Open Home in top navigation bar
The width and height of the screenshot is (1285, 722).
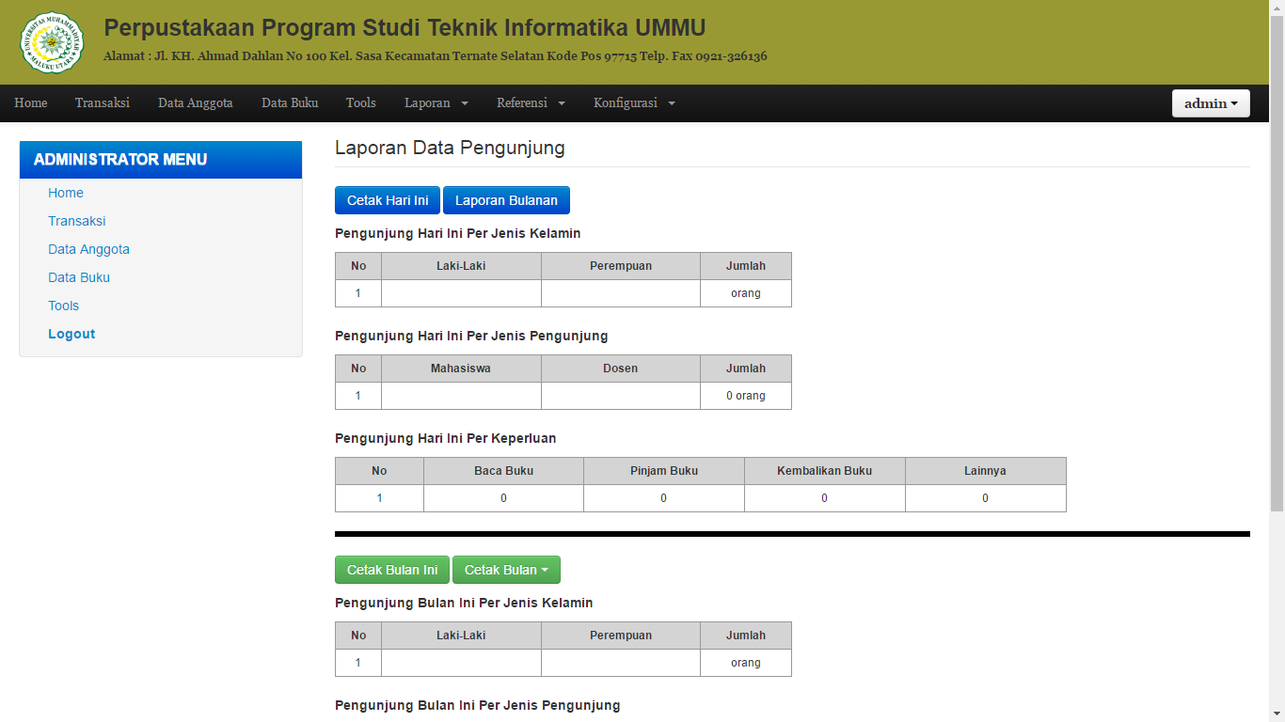pos(31,102)
